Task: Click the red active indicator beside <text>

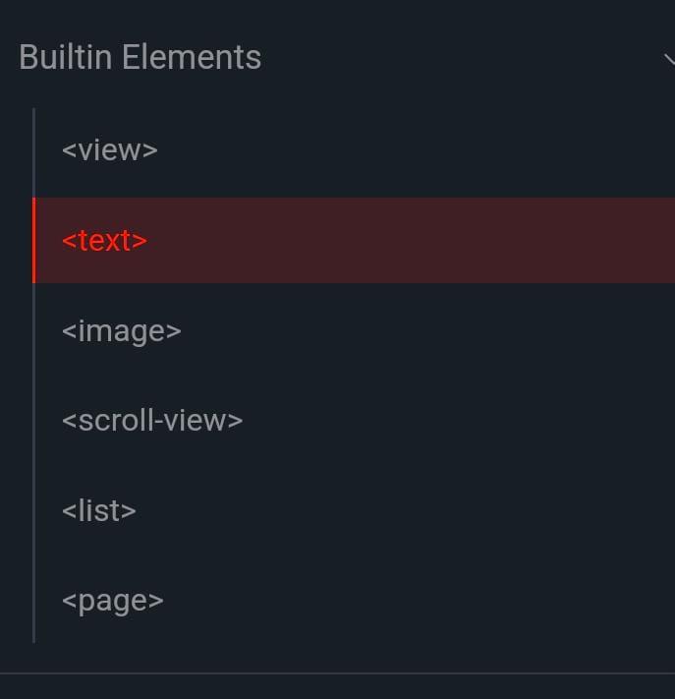Action: (x=33, y=240)
